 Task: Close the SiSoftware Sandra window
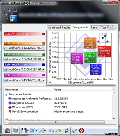pos(113,2)
